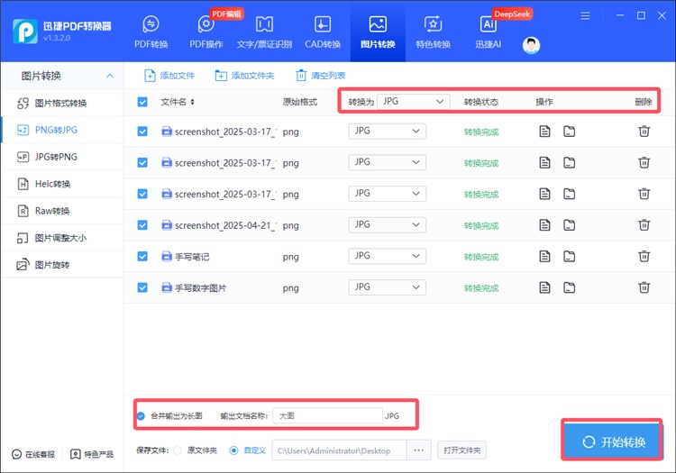Screen dimensions: 676x473
Task: Click 添加文件 button
Action: tap(169, 76)
